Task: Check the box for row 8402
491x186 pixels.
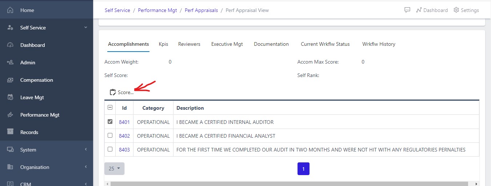Action: click(110, 136)
